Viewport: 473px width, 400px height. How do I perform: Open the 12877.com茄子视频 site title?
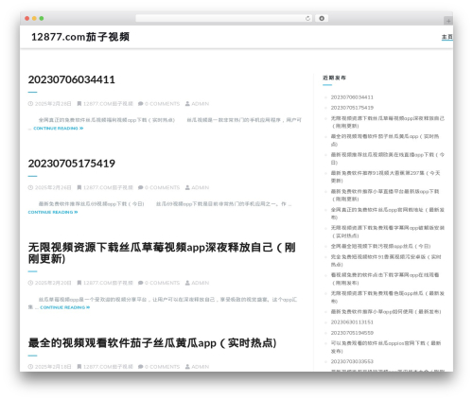click(80, 37)
